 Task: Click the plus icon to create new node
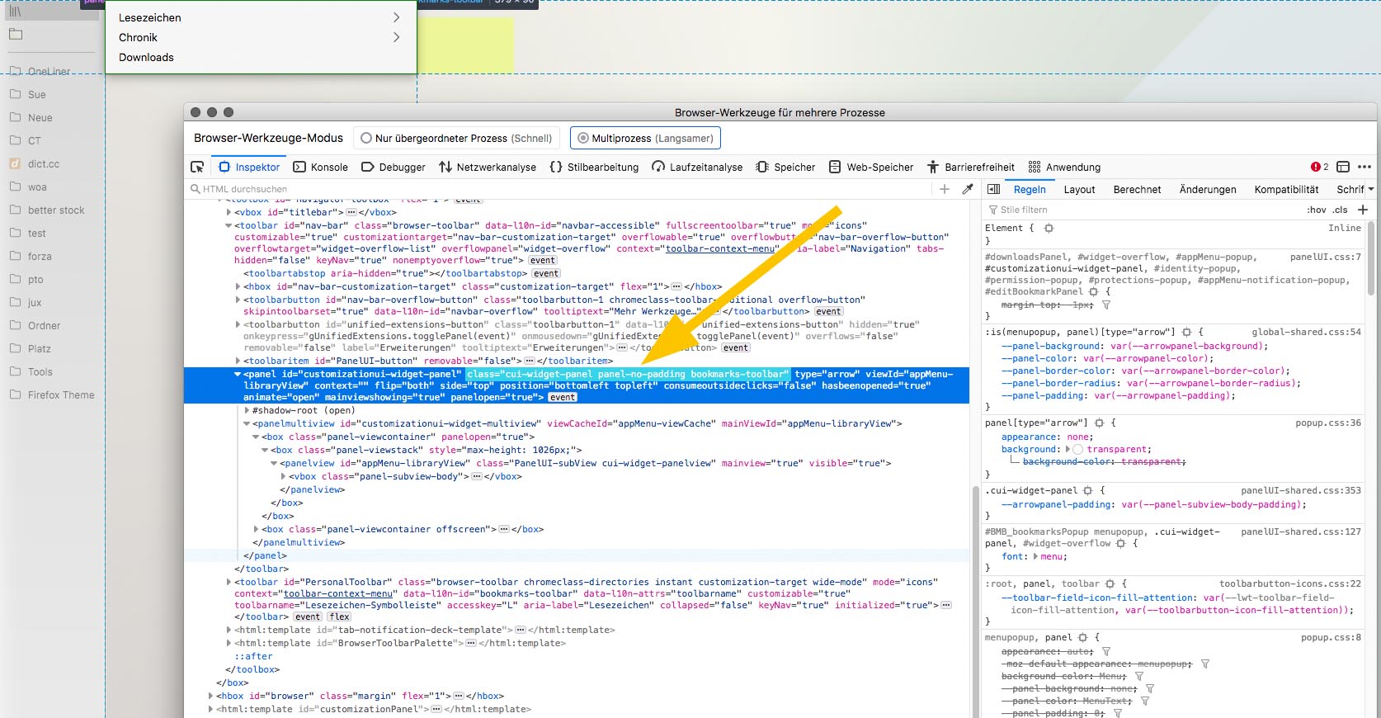pyautogui.click(x=945, y=189)
